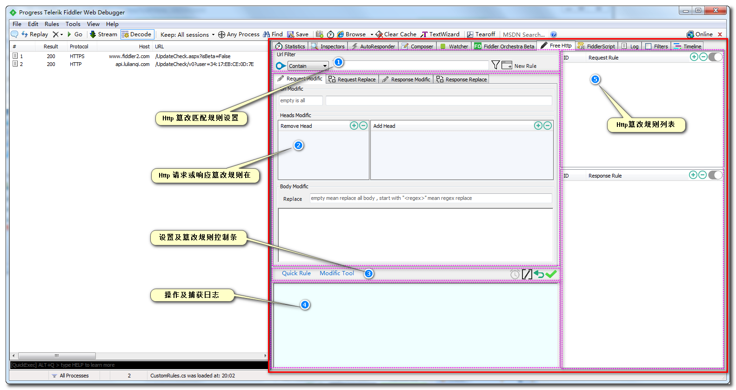The image size is (736, 390).
Task: Click the green undo arrow icon
Action: [x=539, y=274]
